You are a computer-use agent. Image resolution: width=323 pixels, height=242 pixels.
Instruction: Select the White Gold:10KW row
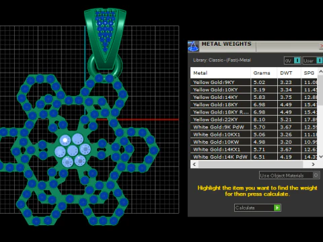coord(254,142)
